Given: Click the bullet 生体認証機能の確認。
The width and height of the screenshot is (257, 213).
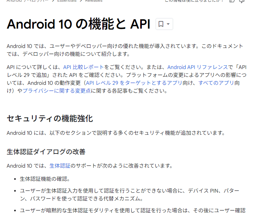Looking at the screenshot, I should click(x=45, y=179).
